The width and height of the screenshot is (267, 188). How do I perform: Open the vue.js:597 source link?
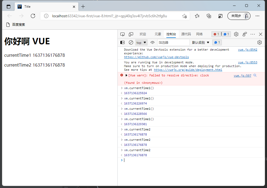click(x=243, y=76)
